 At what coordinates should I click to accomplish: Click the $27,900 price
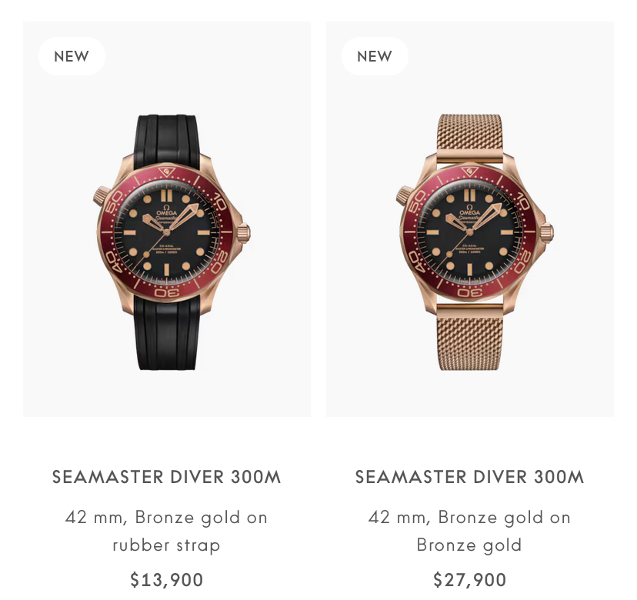[470, 579]
